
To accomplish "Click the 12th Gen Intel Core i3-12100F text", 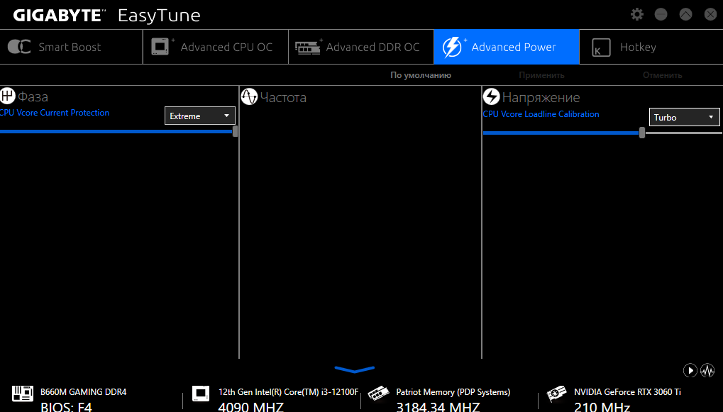I will (x=288, y=391).
